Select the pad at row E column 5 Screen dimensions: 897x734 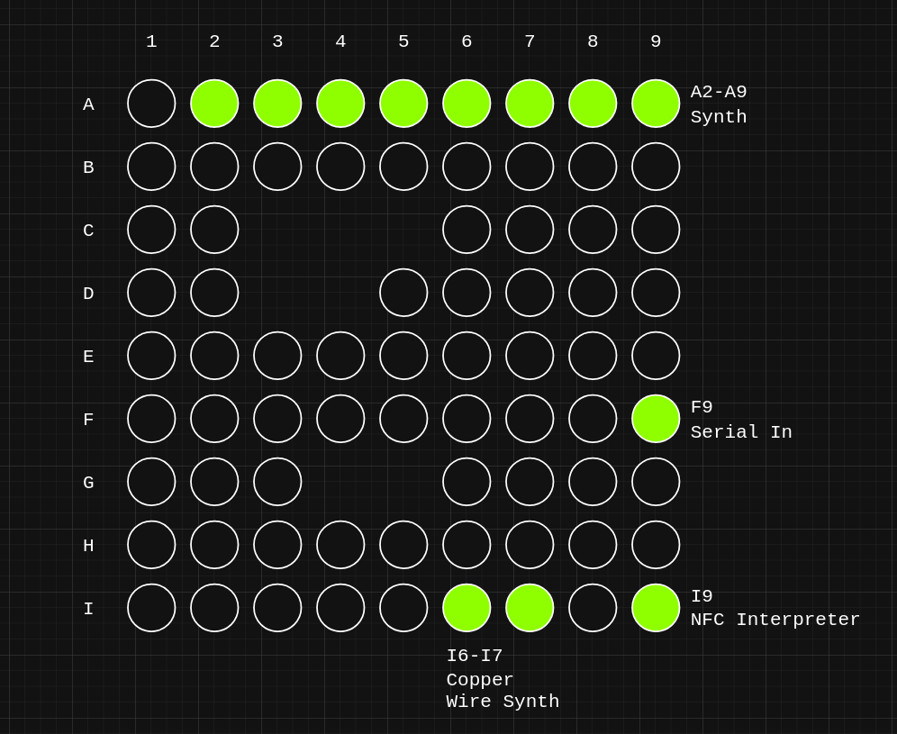point(403,356)
